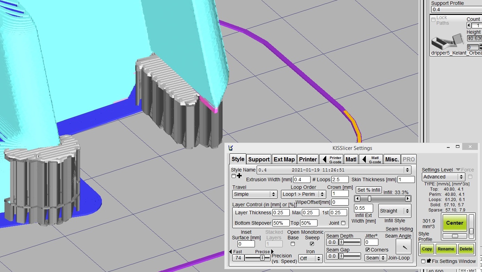The width and height of the screenshot is (482, 272).
Task: Click the green Center button
Action: pyautogui.click(x=455, y=223)
